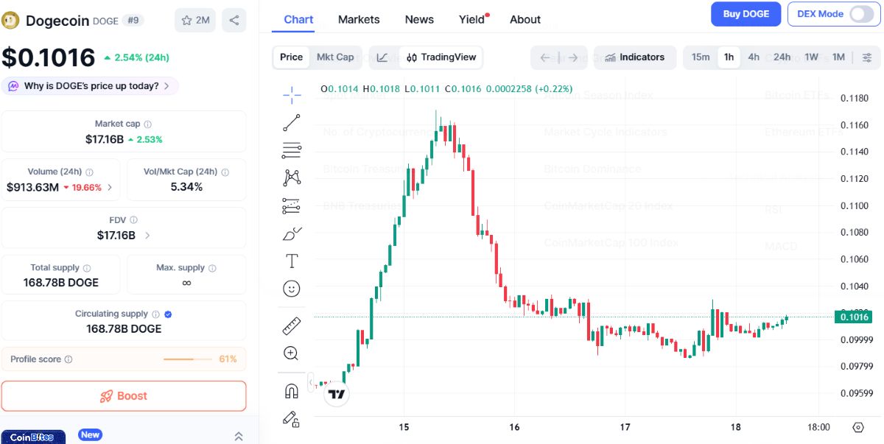The height and width of the screenshot is (444, 884).
Task: Select the crosshair cursor tool
Action: (292, 94)
